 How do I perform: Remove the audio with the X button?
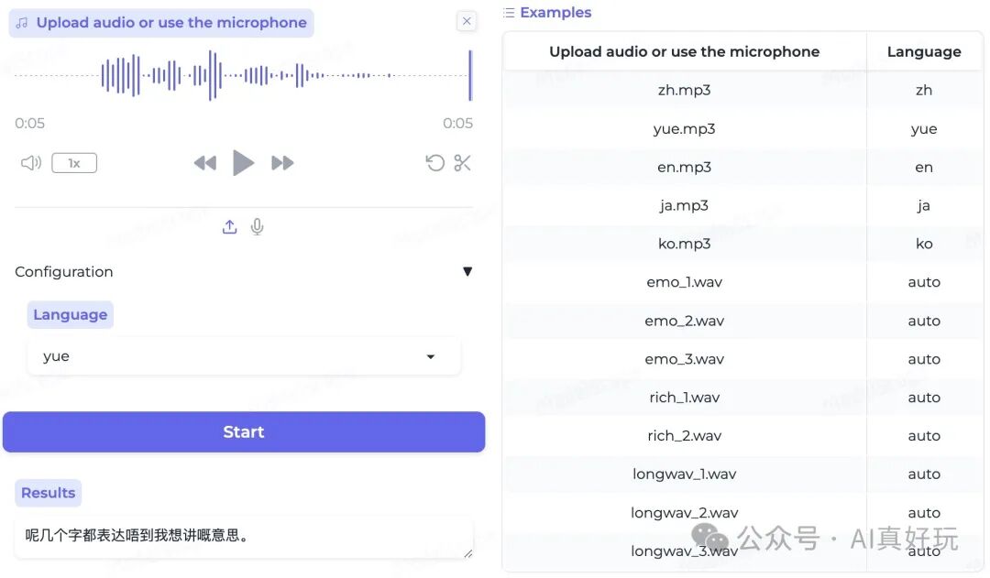click(x=467, y=21)
